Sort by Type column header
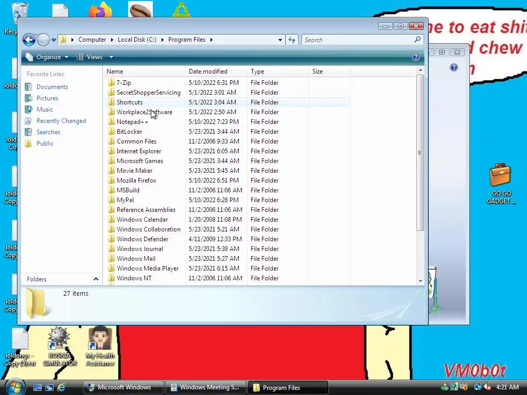Screen dimensions: 527x395 (x=278, y=71)
